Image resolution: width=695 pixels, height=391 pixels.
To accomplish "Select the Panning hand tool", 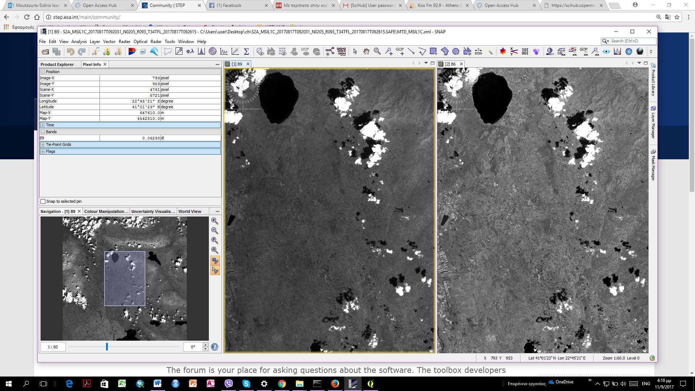I will (x=366, y=52).
